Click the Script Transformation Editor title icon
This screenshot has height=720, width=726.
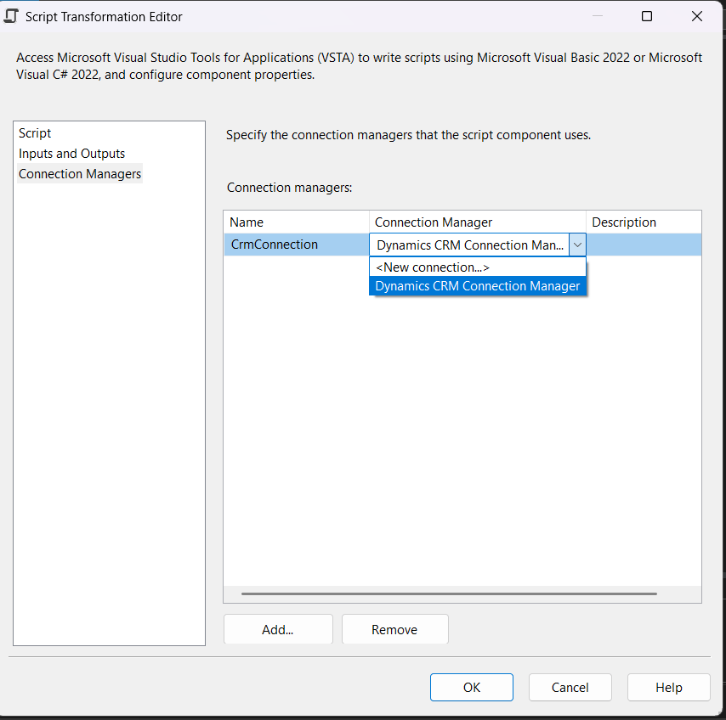[11, 16]
